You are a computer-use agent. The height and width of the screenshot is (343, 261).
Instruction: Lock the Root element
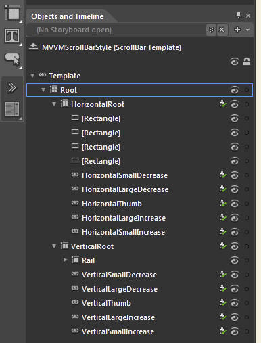click(x=247, y=90)
